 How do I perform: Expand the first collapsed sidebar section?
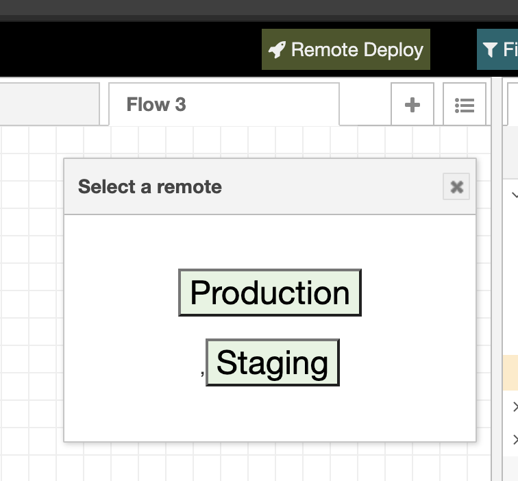pyautogui.click(x=515, y=407)
